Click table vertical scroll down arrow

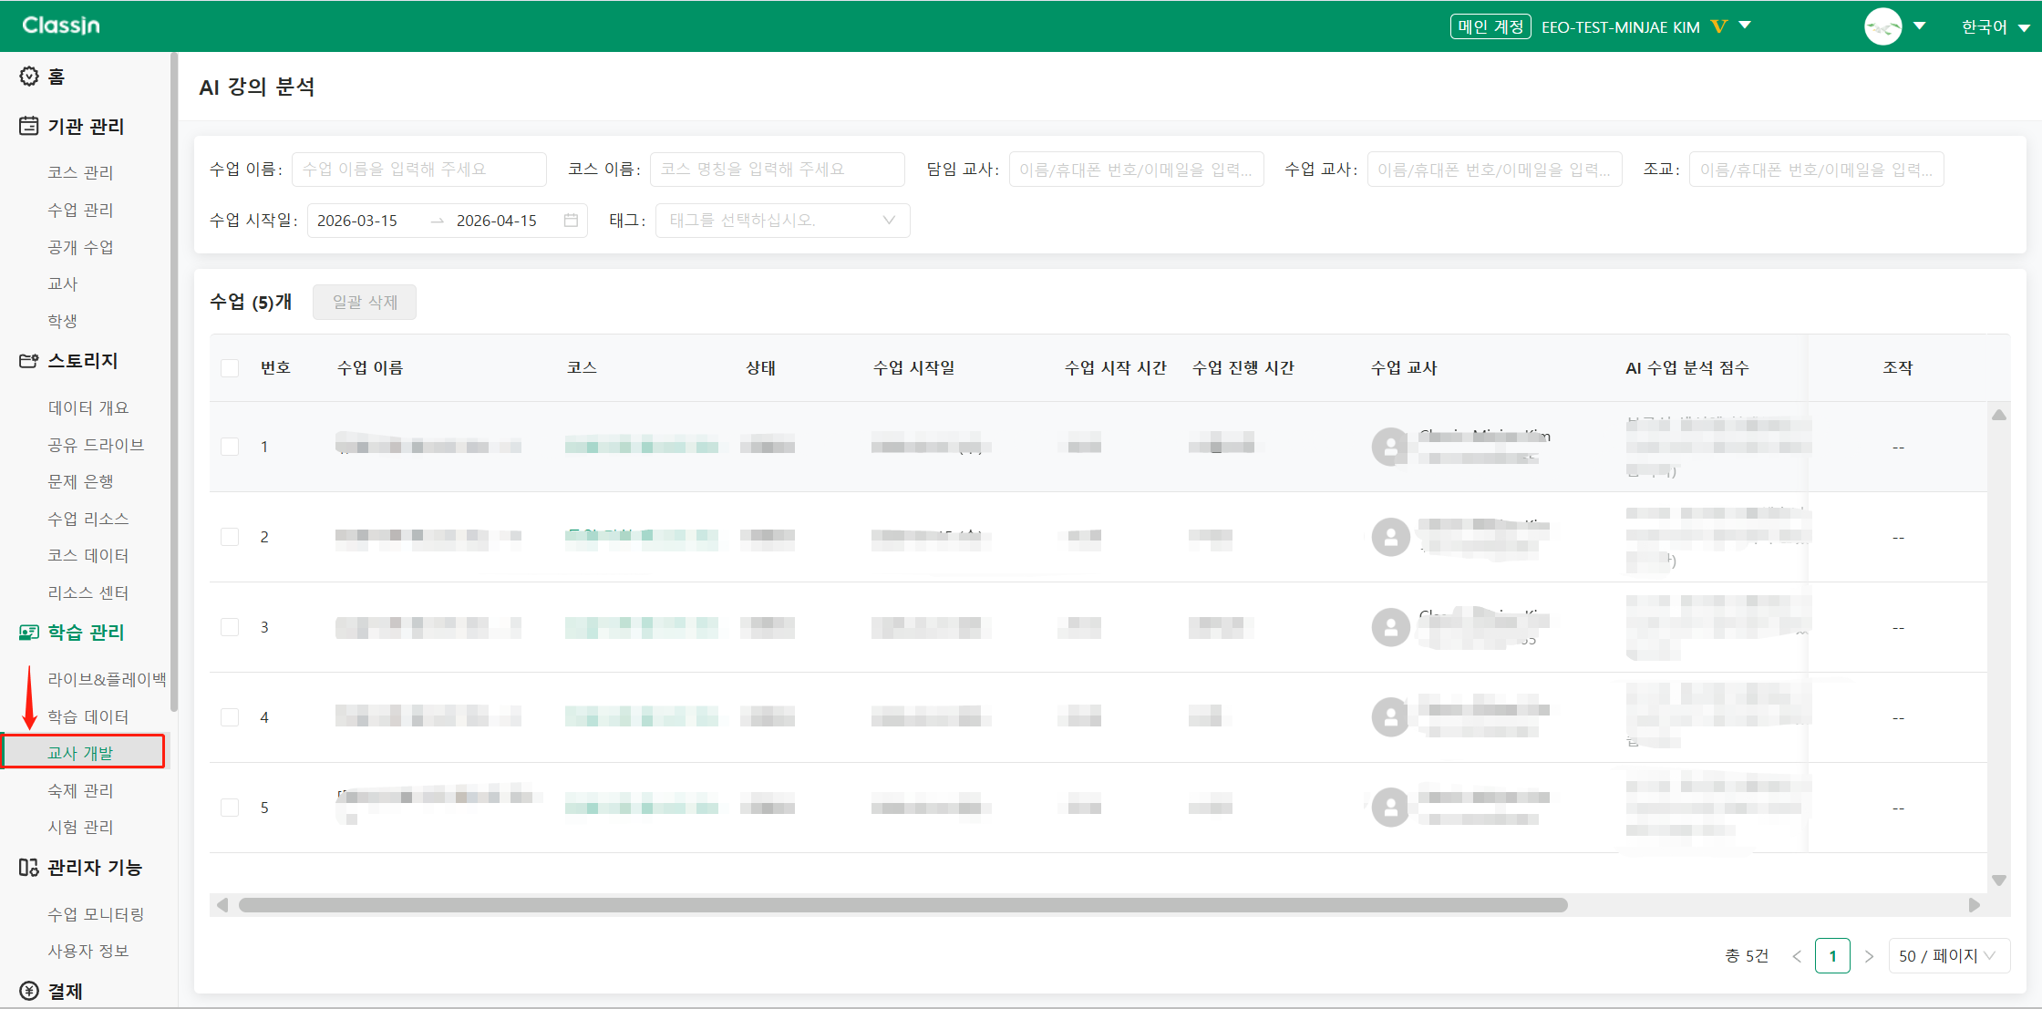pyautogui.click(x=1999, y=880)
